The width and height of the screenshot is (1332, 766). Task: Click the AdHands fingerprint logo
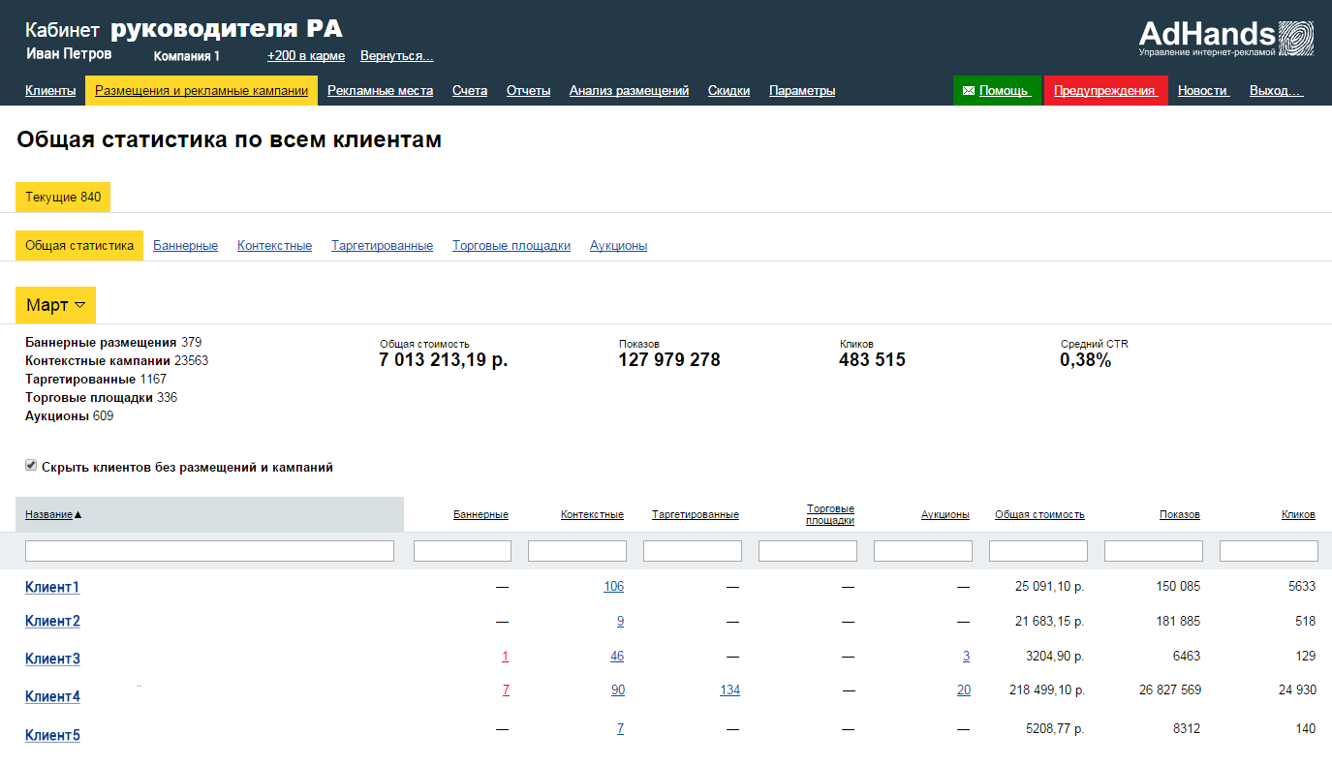pyautogui.click(x=1295, y=39)
